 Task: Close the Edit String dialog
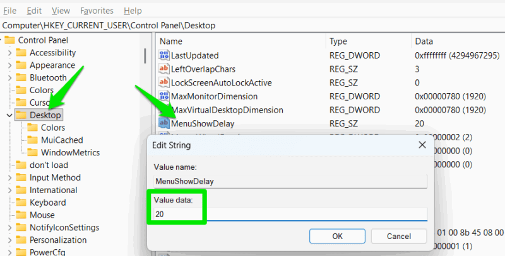click(422, 145)
